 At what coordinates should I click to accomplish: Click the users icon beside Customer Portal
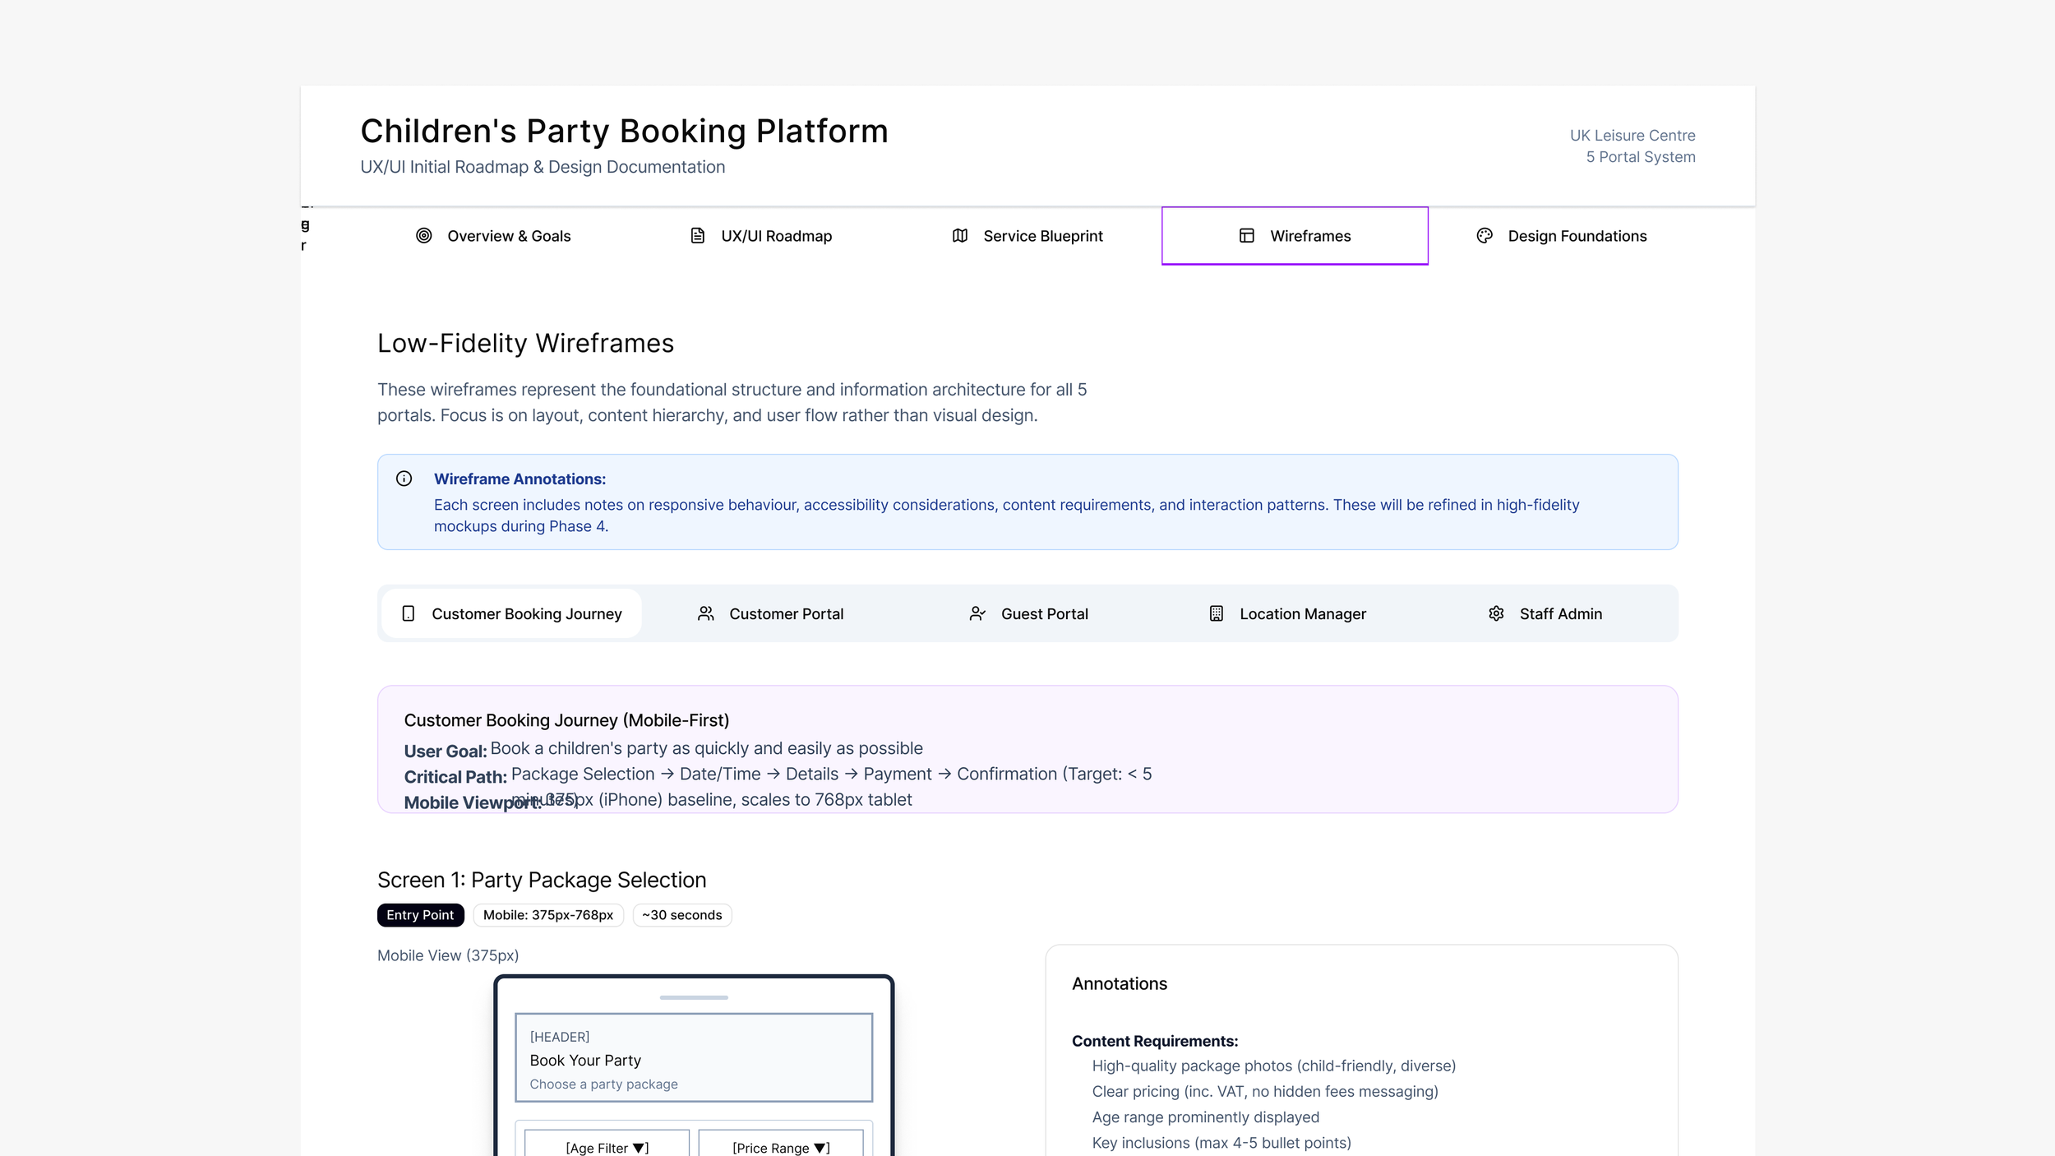pos(706,613)
